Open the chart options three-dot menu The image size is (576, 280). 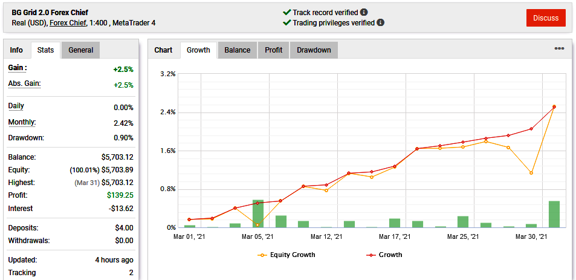click(559, 48)
